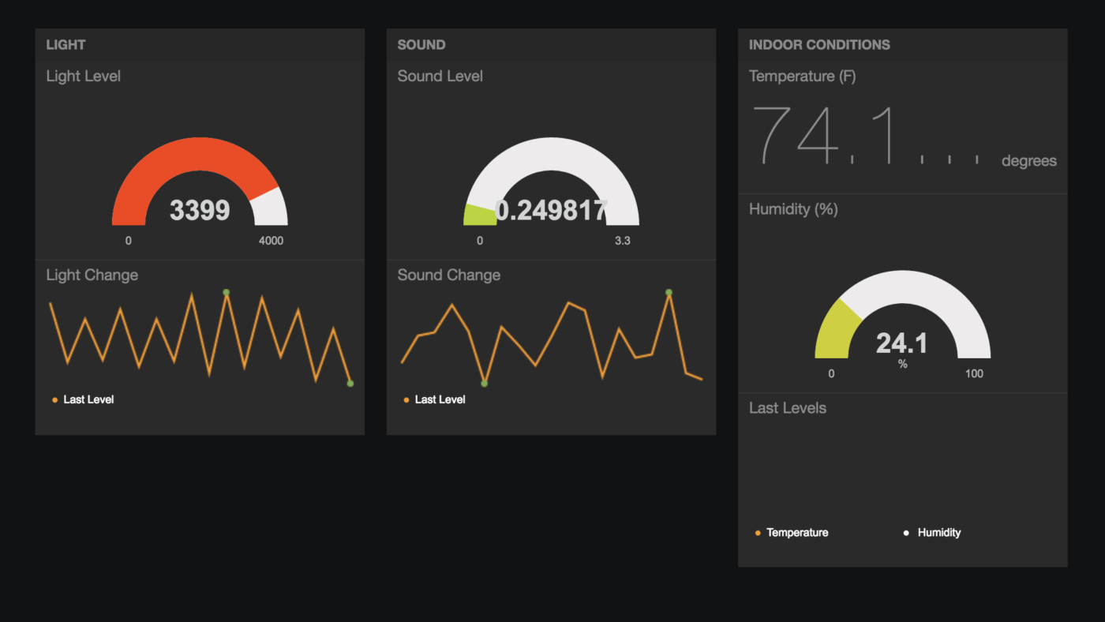The image size is (1105, 622).
Task: Toggle the Humidity series legend label
Action: [x=938, y=533]
